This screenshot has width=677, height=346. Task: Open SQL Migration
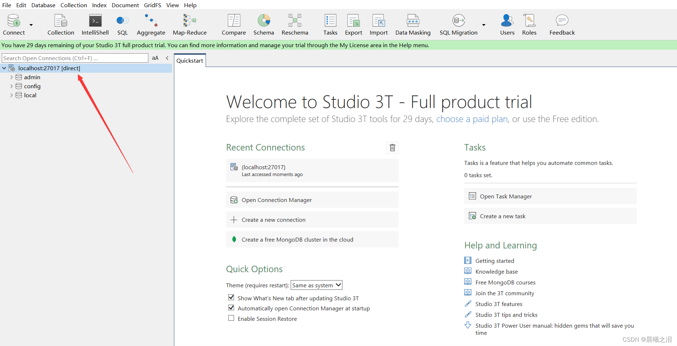458,24
